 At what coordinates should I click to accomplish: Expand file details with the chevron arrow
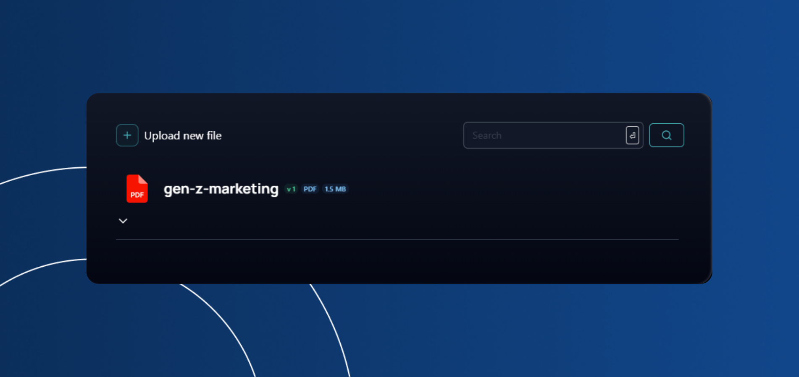pyautogui.click(x=123, y=221)
